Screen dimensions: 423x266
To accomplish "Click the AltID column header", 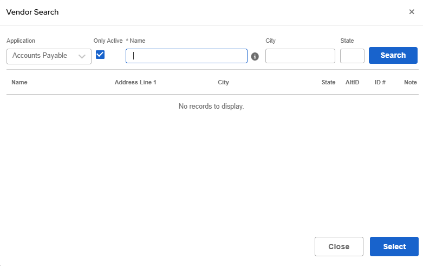I will click(352, 83).
